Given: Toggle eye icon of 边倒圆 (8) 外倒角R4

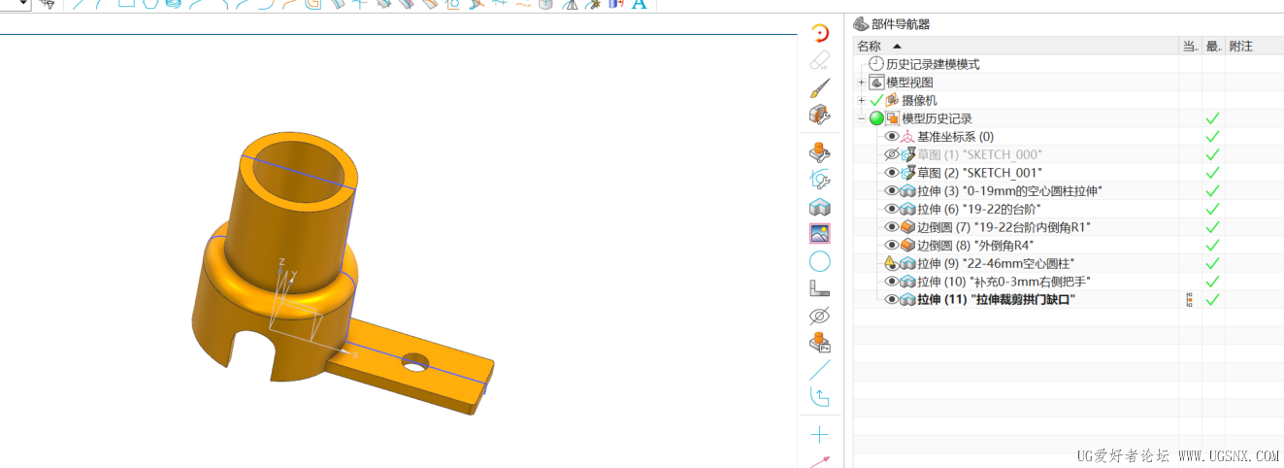Looking at the screenshot, I should tap(892, 246).
